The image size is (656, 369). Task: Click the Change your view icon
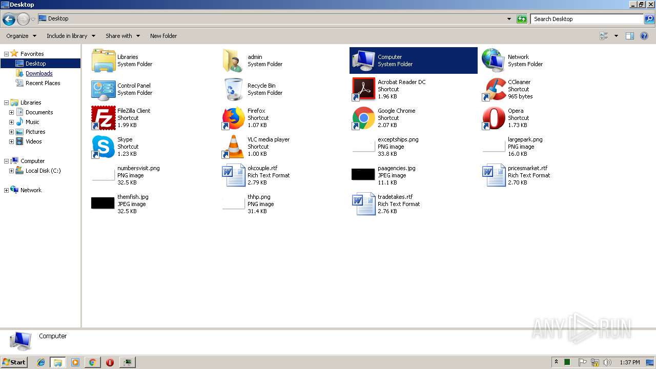tap(604, 36)
